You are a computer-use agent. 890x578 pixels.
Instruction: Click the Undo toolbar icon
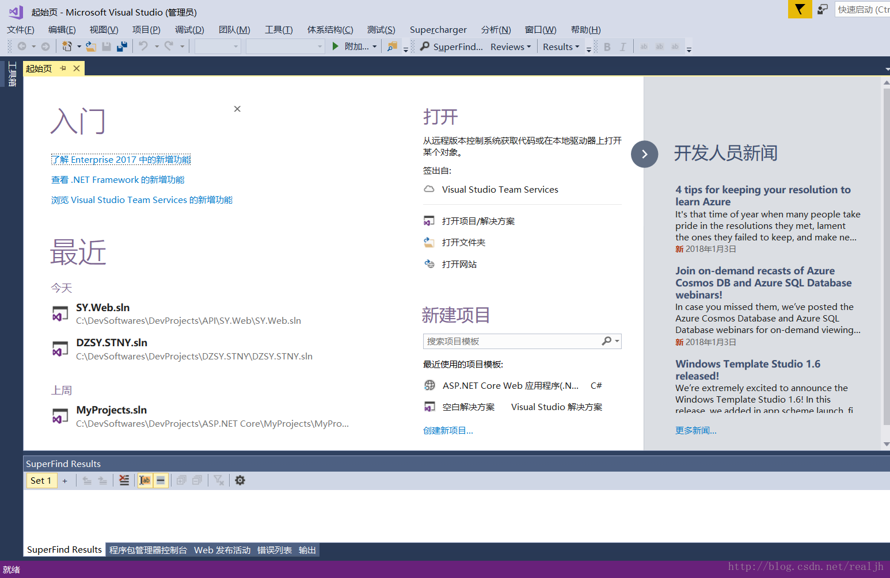tap(143, 47)
